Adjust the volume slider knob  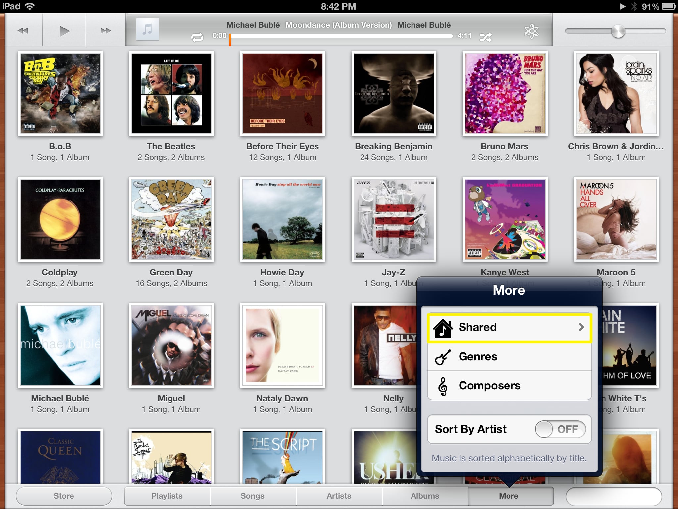[x=618, y=31]
